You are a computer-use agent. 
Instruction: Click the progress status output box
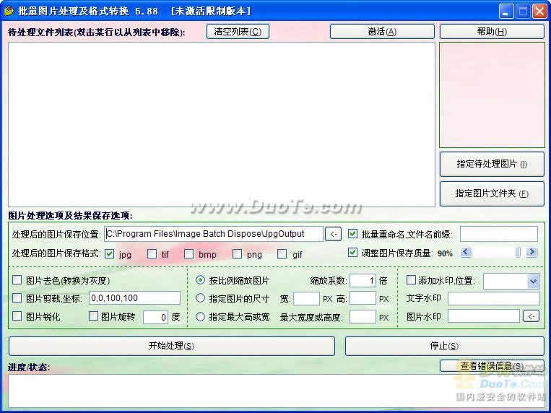coord(276,391)
